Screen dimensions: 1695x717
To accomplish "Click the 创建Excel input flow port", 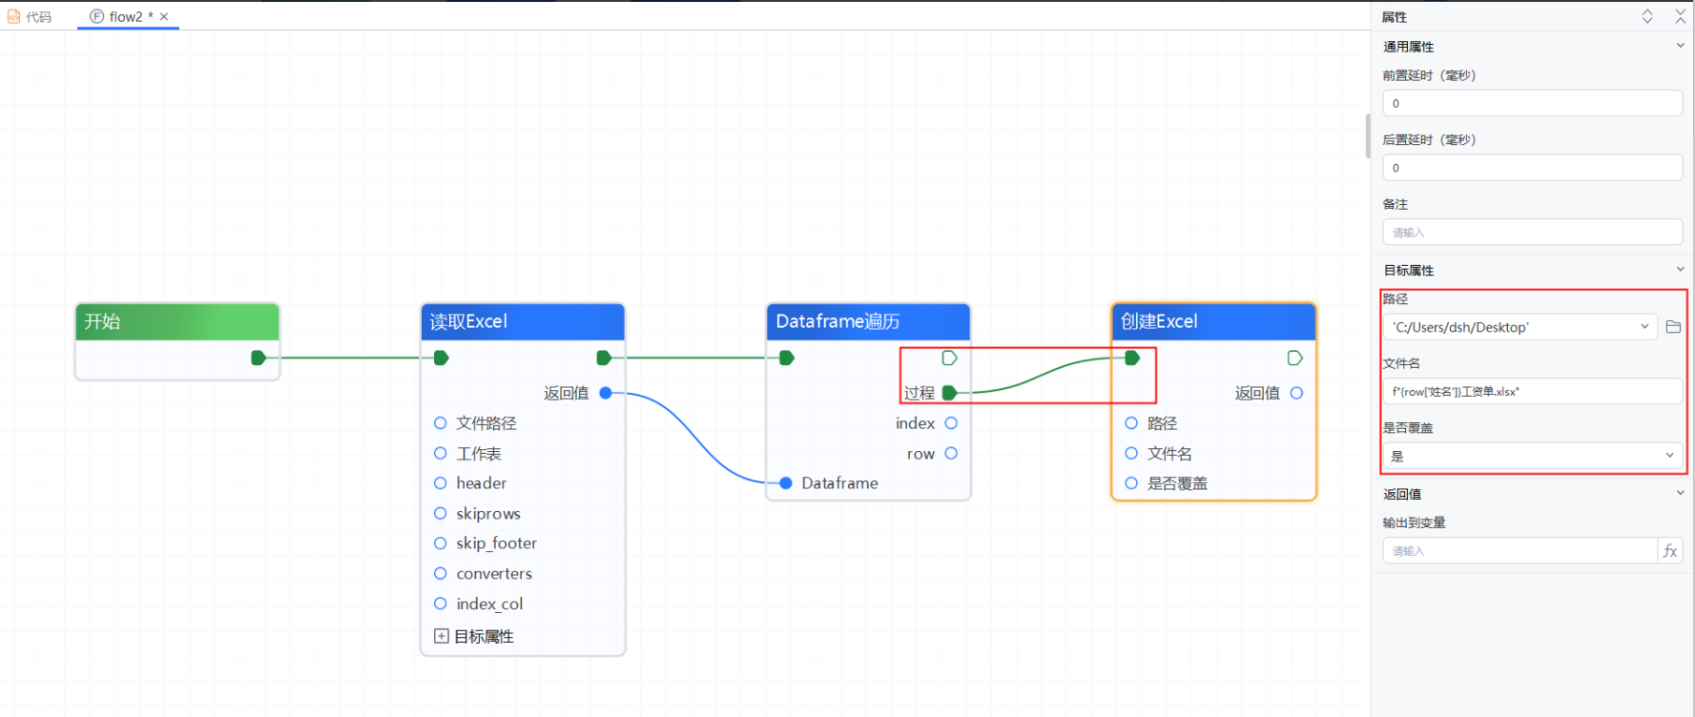I will tap(1132, 358).
